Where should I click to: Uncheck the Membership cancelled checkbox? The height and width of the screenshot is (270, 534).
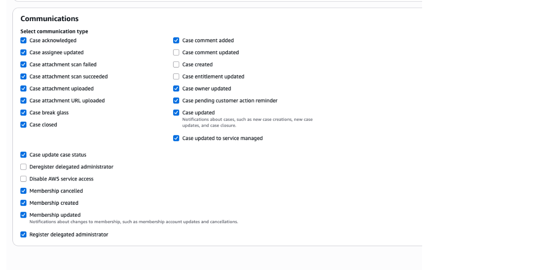pyautogui.click(x=23, y=191)
